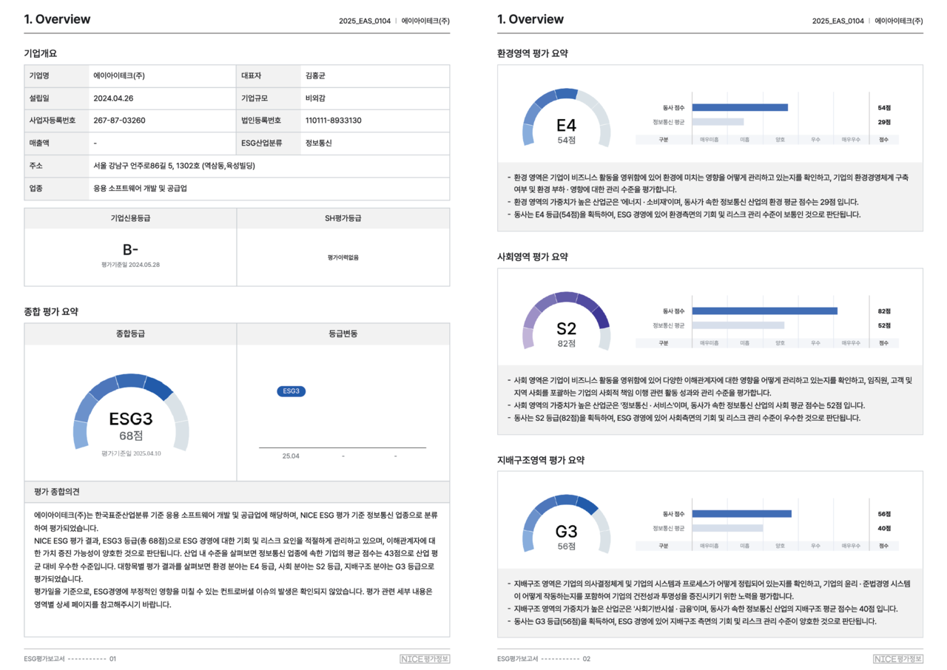Click the 업종 row's 응용 소프트웨어 value
This screenshot has width=947, height=670.
pos(140,189)
